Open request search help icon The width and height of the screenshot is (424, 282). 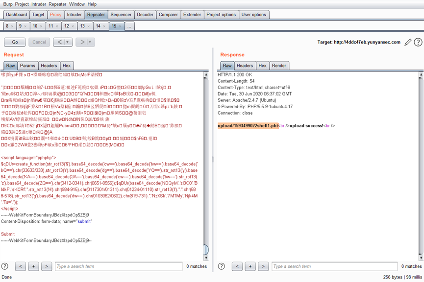pos(5,266)
